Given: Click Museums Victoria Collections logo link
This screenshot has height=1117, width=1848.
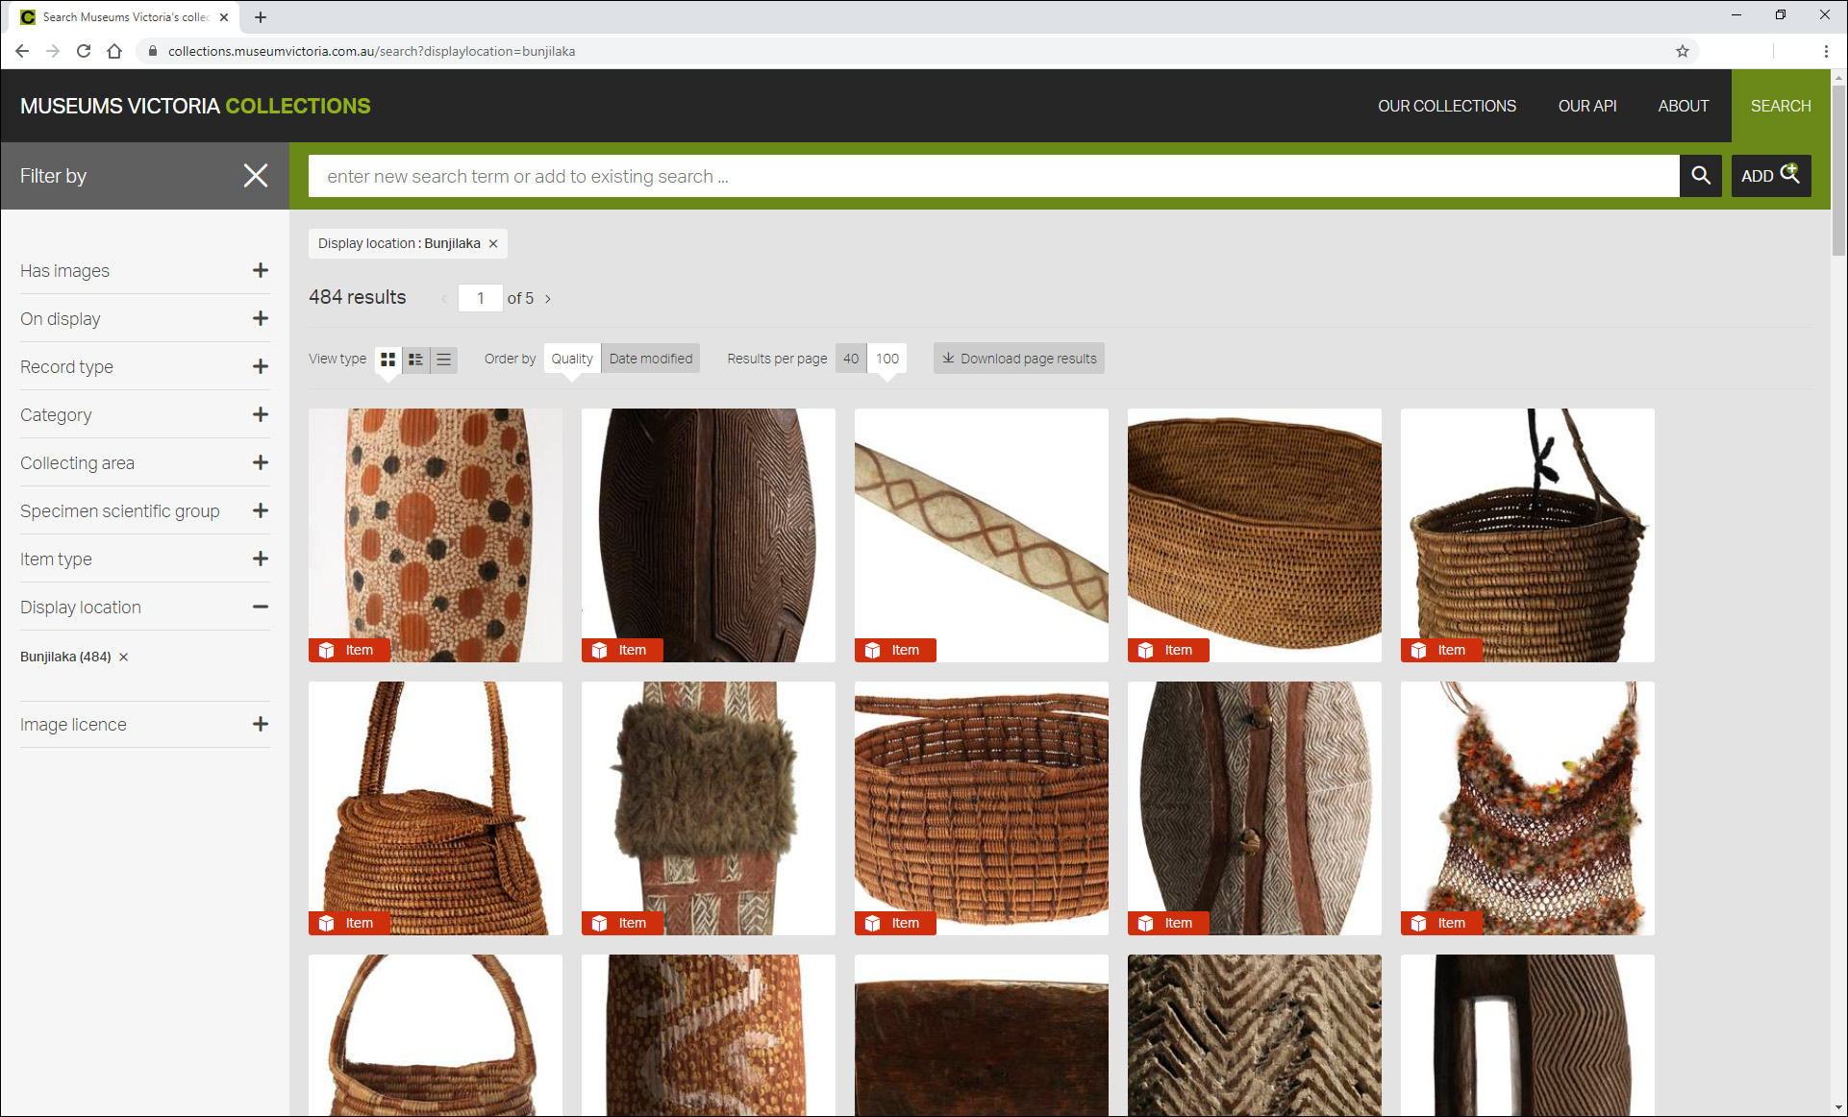Looking at the screenshot, I should [x=195, y=106].
